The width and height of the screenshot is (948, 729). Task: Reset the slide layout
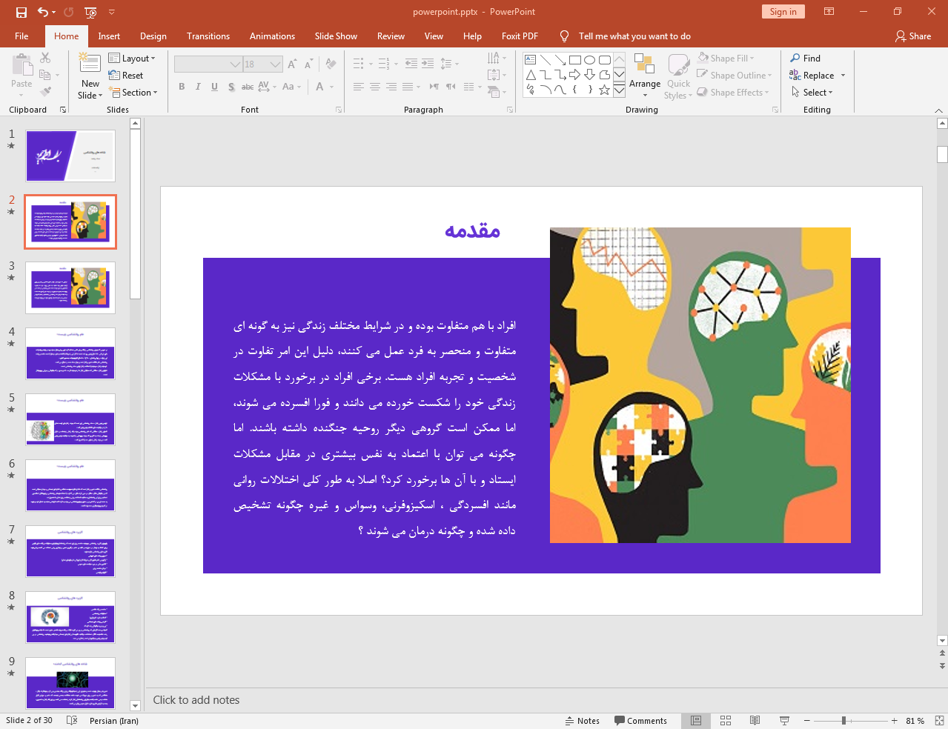tap(126, 76)
